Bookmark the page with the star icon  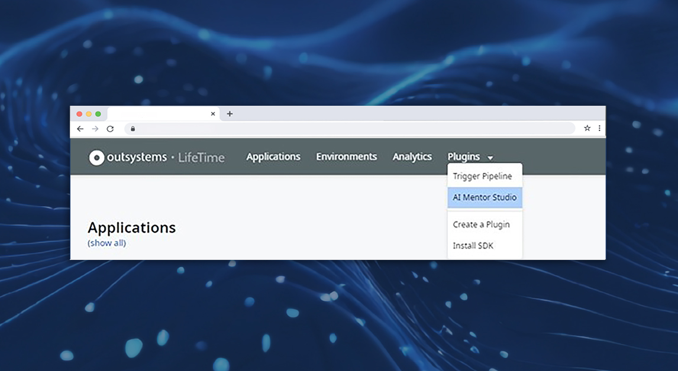click(x=586, y=128)
